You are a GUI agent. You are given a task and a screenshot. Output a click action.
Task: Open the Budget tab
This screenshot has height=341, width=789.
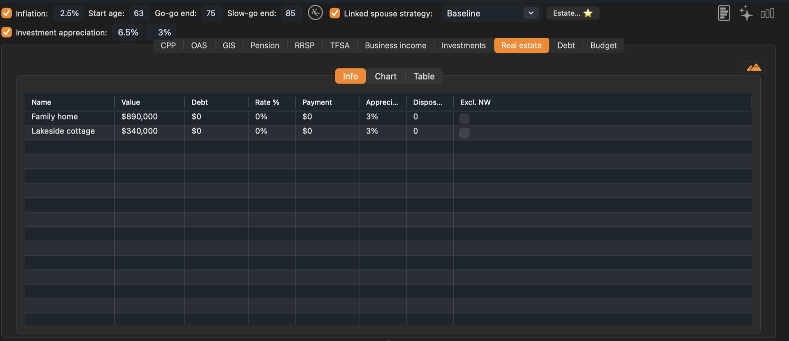(603, 45)
